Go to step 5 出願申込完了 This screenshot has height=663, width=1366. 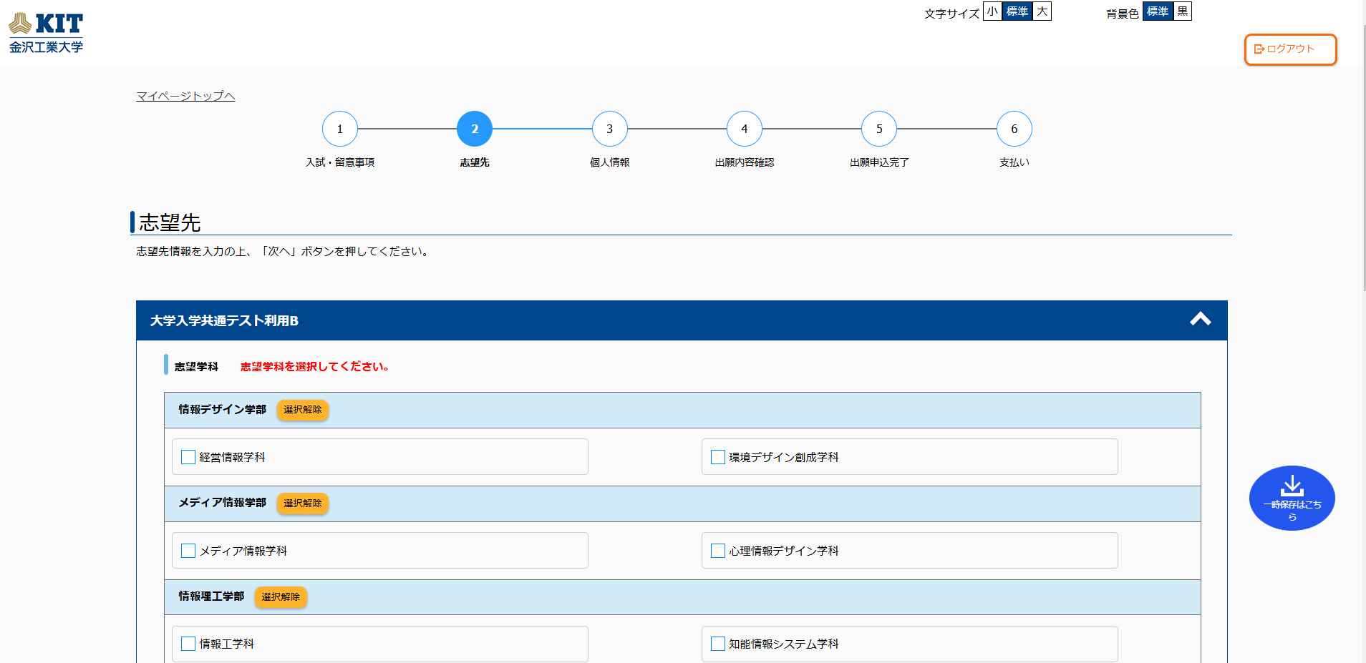tap(879, 129)
